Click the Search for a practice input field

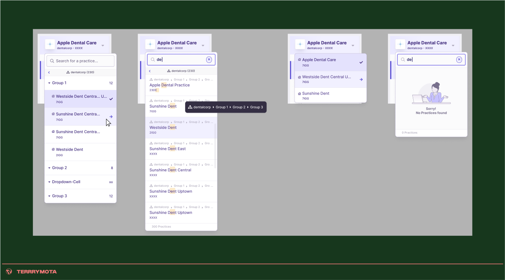pyautogui.click(x=80, y=61)
